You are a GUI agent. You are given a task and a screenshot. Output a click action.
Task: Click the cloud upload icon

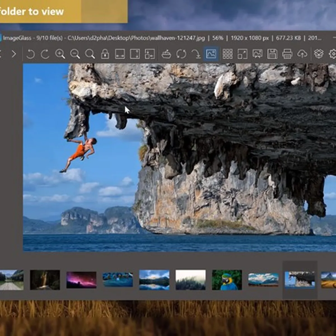pos(302,54)
